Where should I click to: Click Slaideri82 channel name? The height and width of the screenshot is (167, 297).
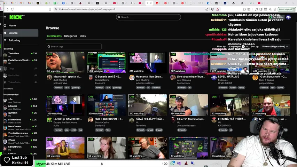click(x=100, y=126)
